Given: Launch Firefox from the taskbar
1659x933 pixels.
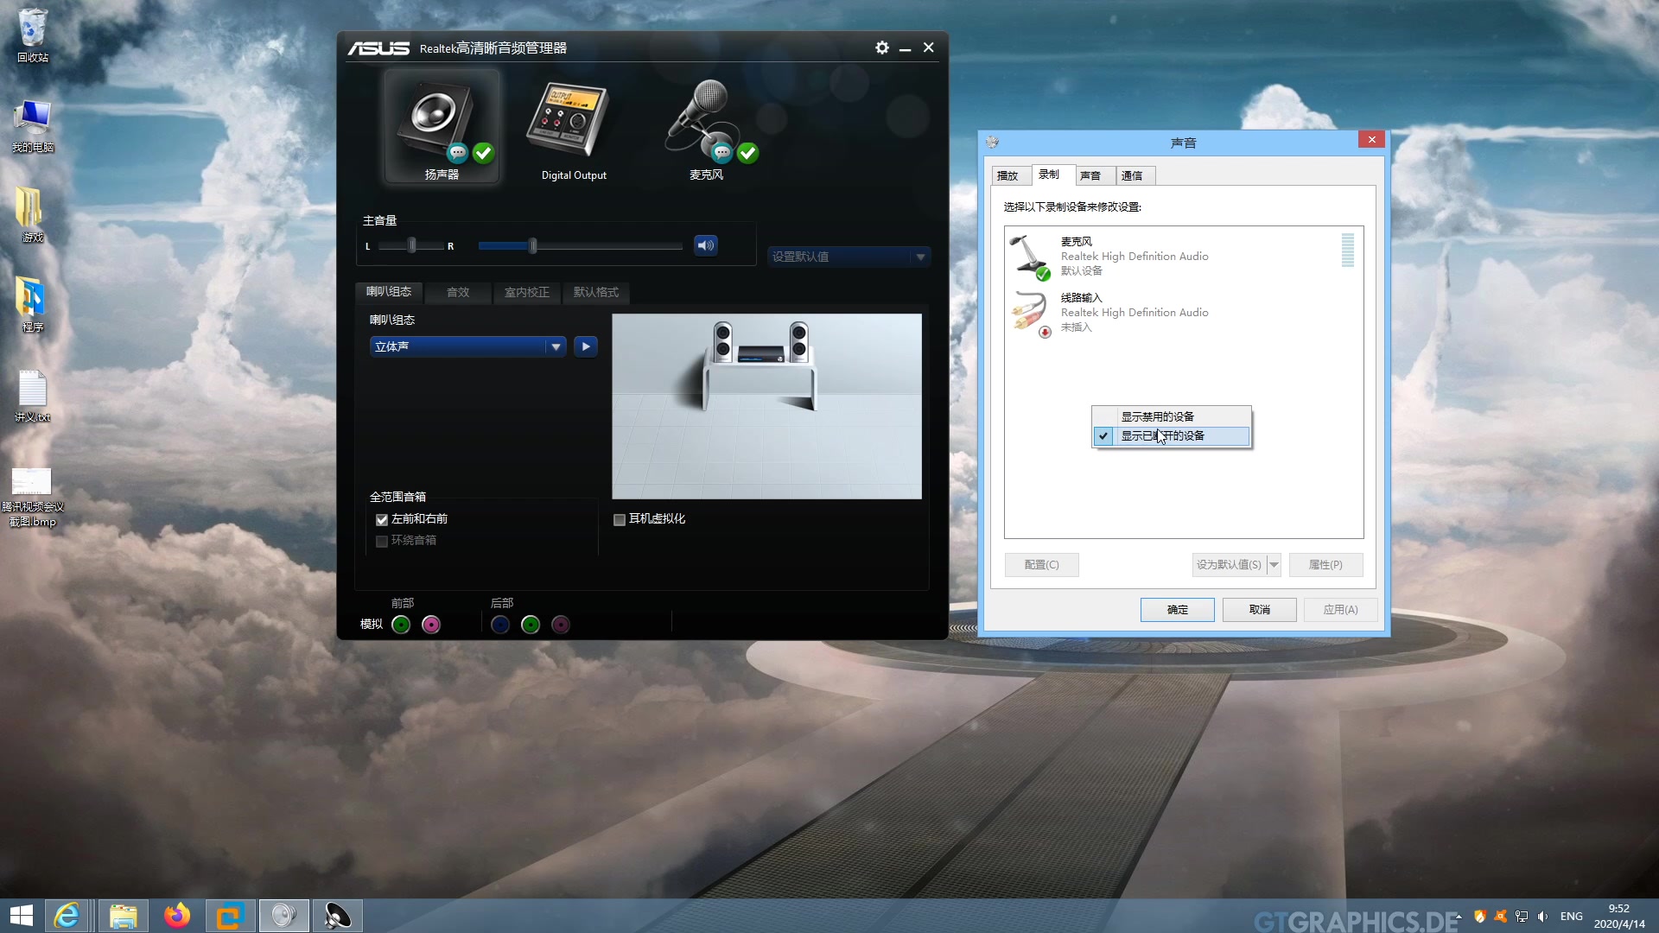Looking at the screenshot, I should pos(177,916).
